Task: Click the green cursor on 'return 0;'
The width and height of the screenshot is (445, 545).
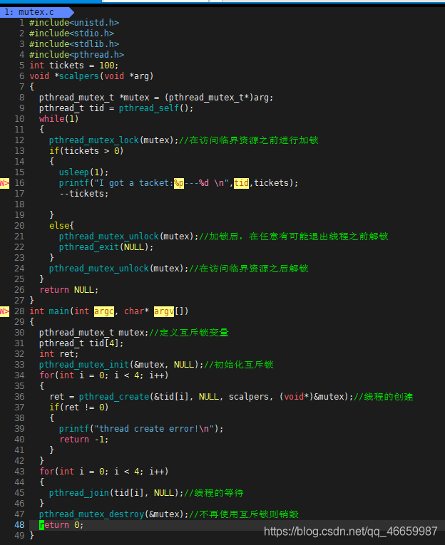Action: point(42,525)
